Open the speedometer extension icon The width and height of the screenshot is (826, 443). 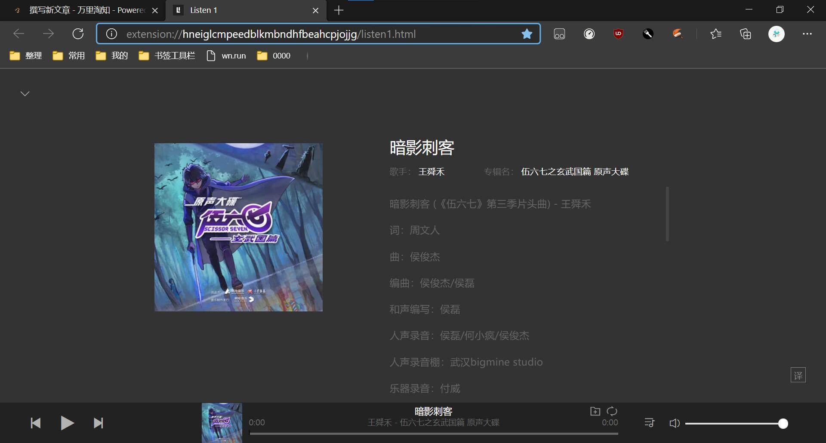click(x=589, y=34)
